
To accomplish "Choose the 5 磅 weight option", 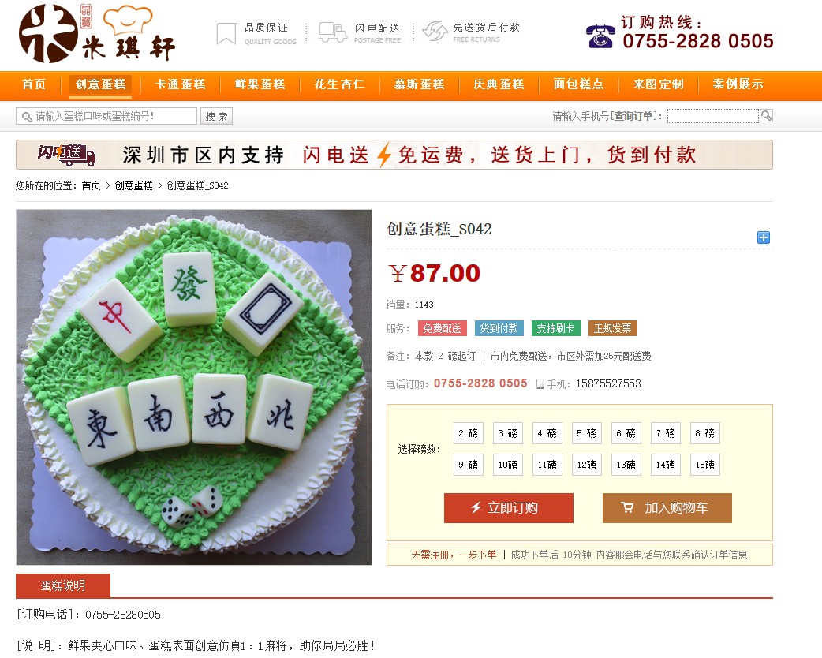I will click(587, 433).
